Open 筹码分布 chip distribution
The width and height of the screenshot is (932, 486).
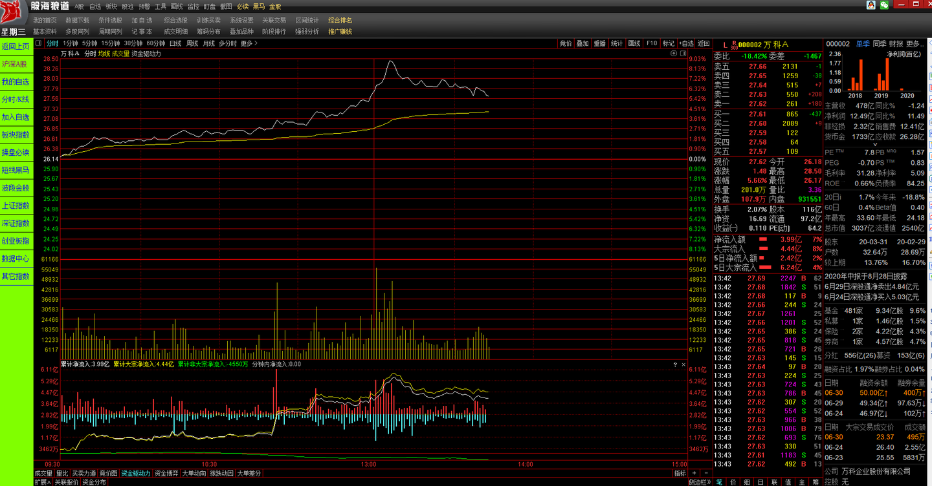(x=208, y=31)
